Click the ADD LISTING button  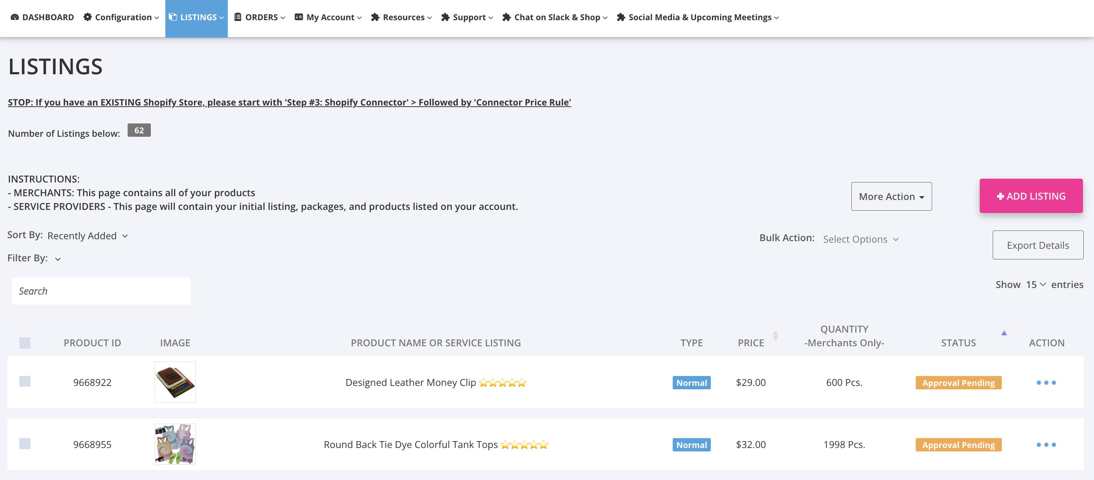1031,196
